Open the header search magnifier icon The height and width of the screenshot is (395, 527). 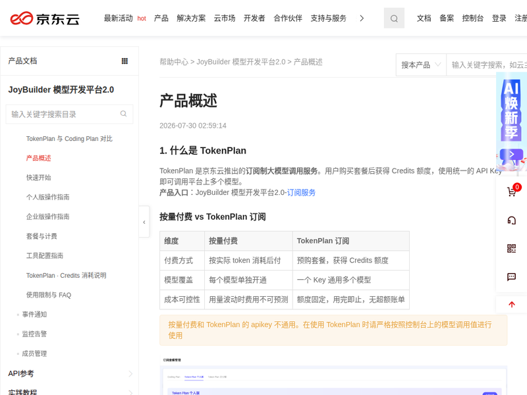(394, 18)
